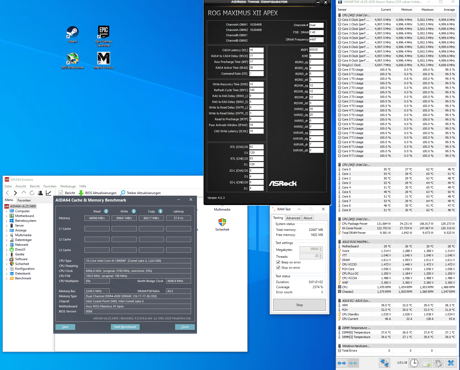Expand the Server tree node
Viewport: 460px width, 370px height.
[7, 226]
